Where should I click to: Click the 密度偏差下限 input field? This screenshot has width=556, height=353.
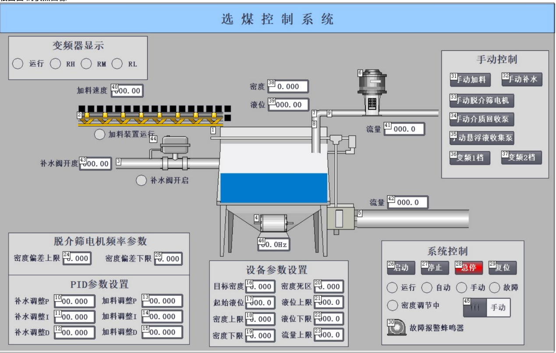168,258
